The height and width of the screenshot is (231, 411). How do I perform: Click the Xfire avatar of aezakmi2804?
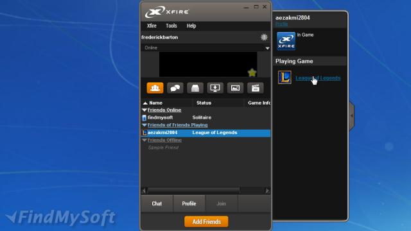286,41
